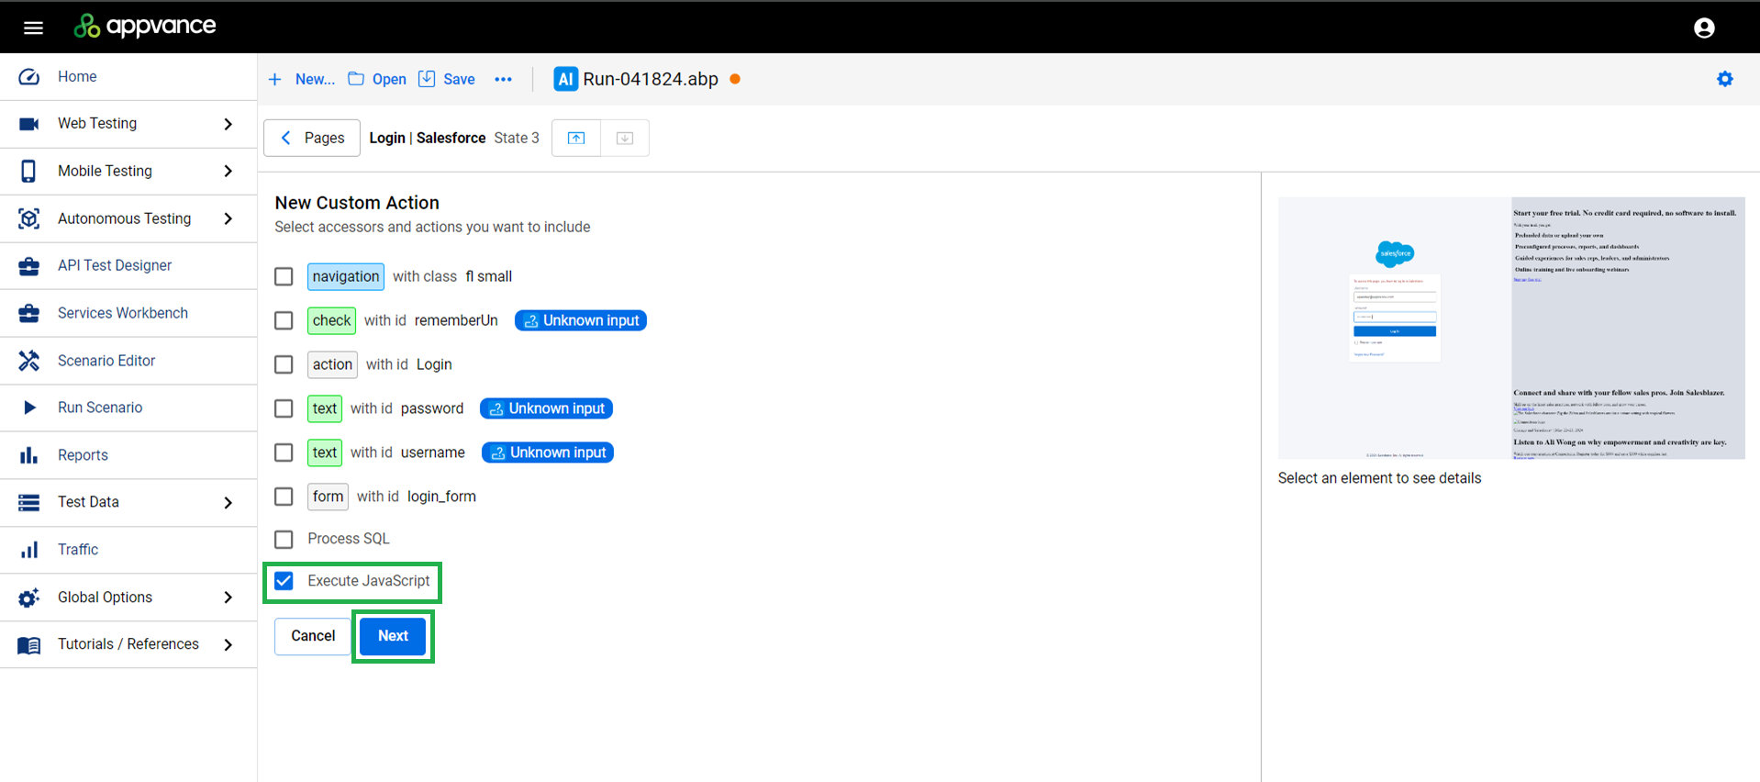Check the form login_form checkbox
The image size is (1760, 782).
coord(284,497)
